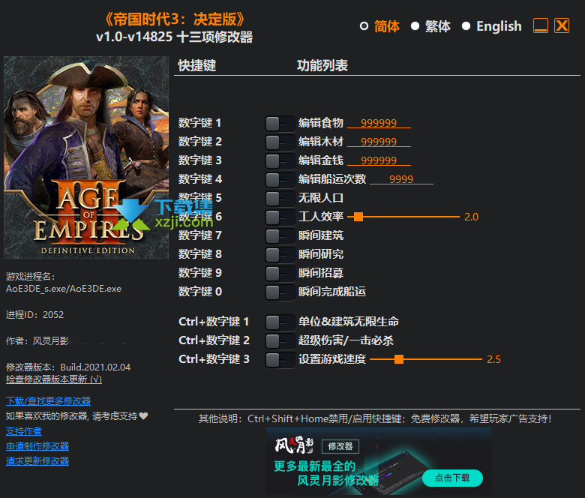Click the 编辑金钱 value field 999999

click(x=379, y=160)
